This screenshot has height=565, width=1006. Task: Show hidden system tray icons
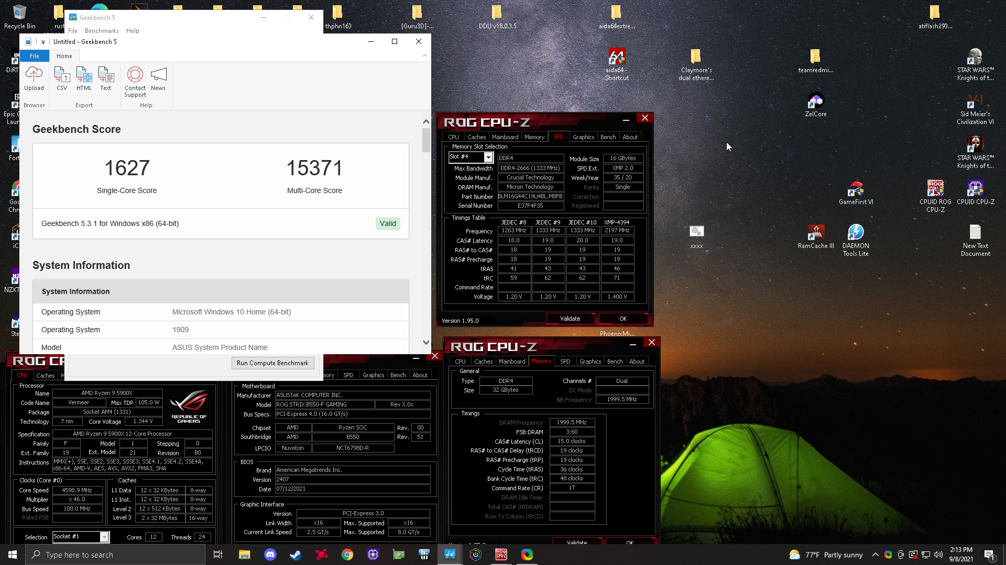pyautogui.click(x=875, y=555)
